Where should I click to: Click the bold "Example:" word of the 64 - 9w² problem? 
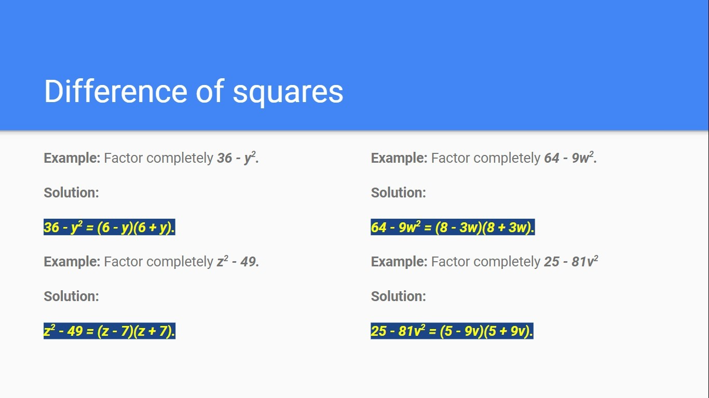tap(399, 158)
